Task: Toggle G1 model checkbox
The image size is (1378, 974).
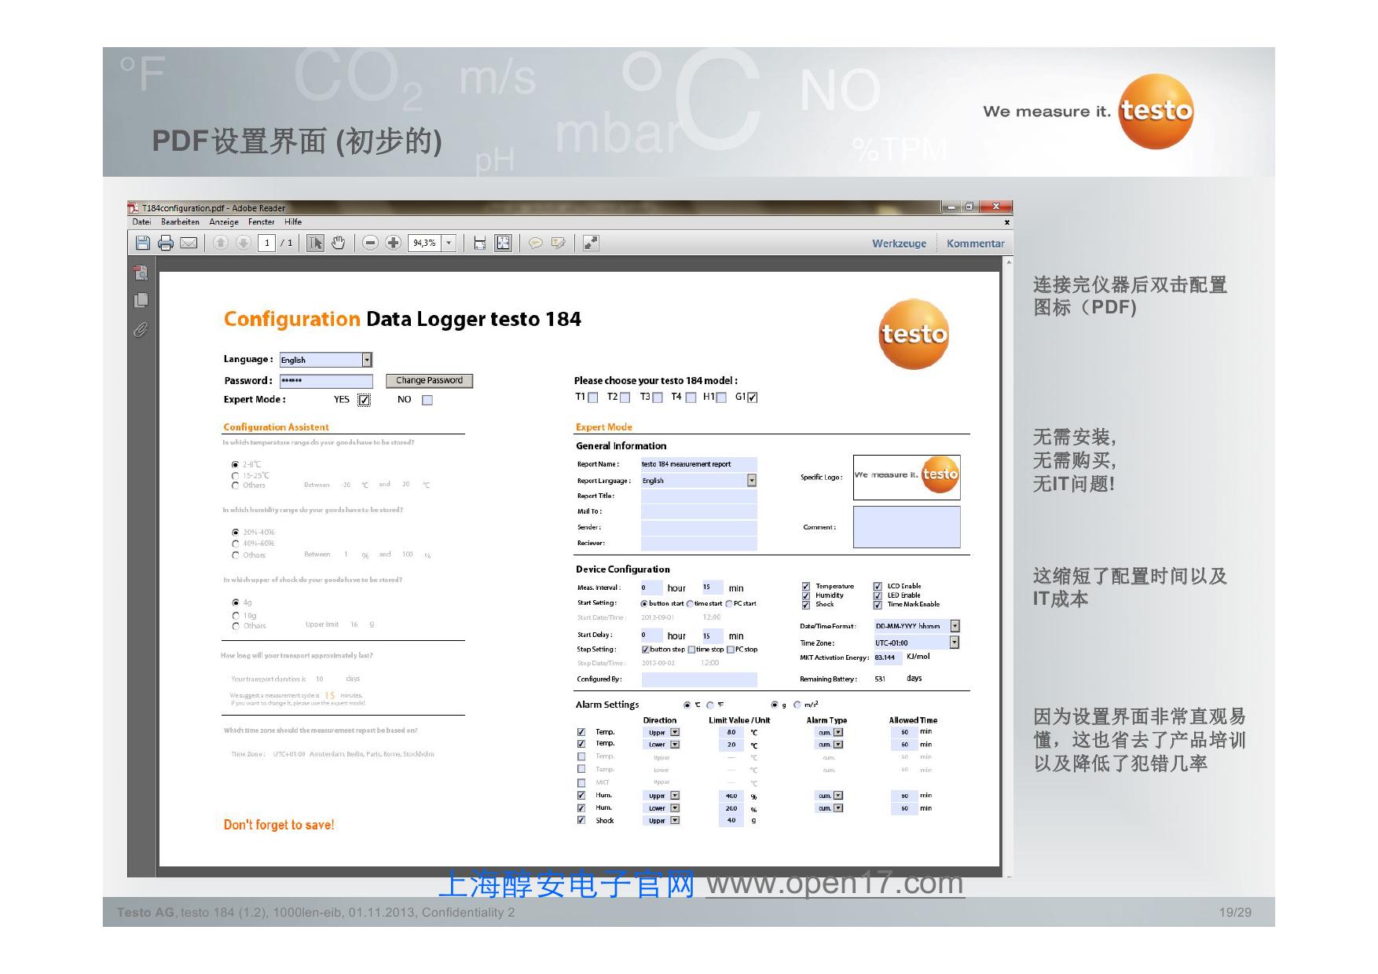Action: click(753, 397)
